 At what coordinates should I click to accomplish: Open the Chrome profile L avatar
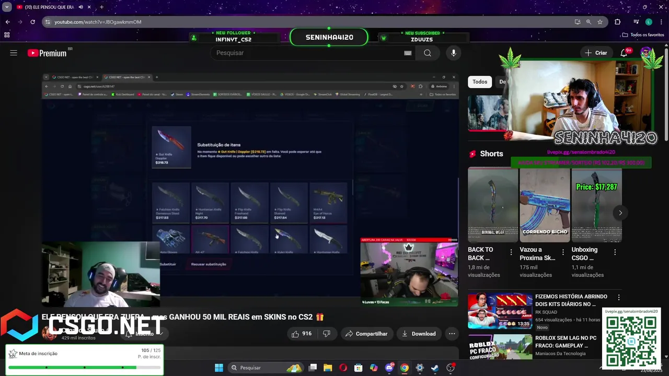tap(649, 22)
